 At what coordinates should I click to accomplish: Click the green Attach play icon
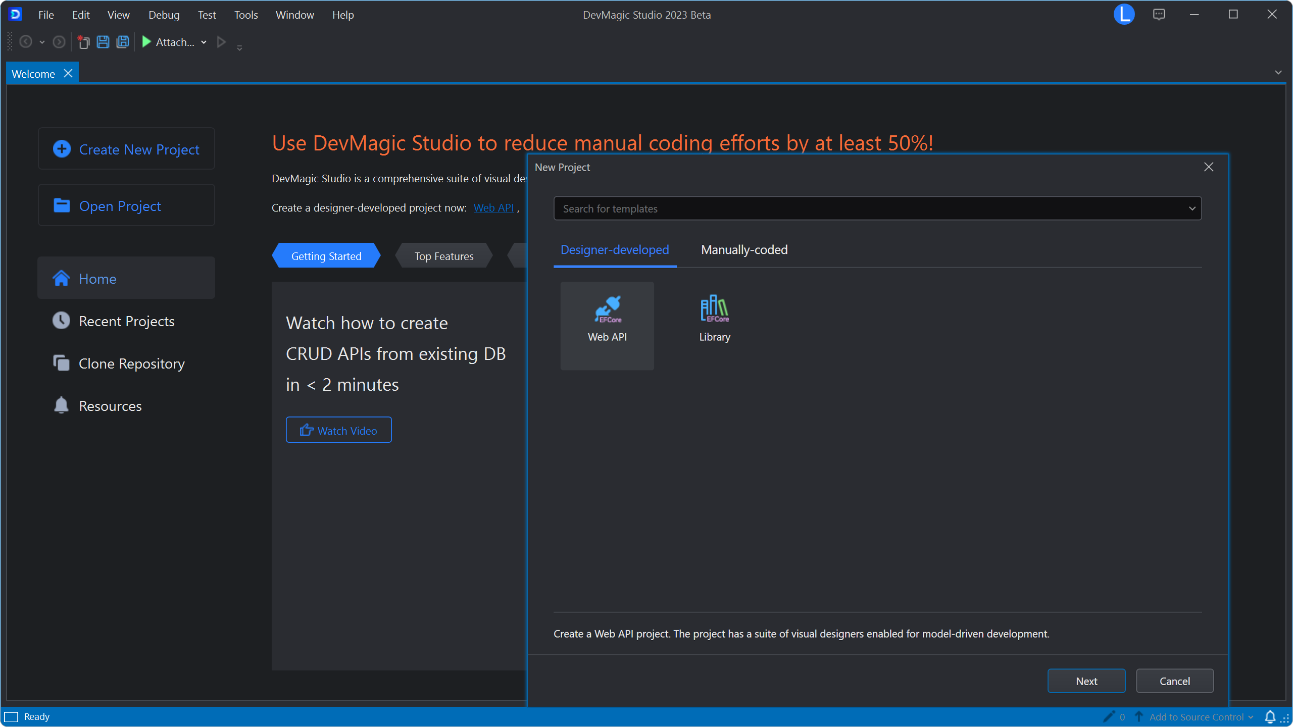tap(146, 41)
